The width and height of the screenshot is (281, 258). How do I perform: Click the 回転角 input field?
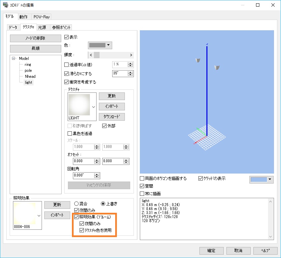click(81, 176)
